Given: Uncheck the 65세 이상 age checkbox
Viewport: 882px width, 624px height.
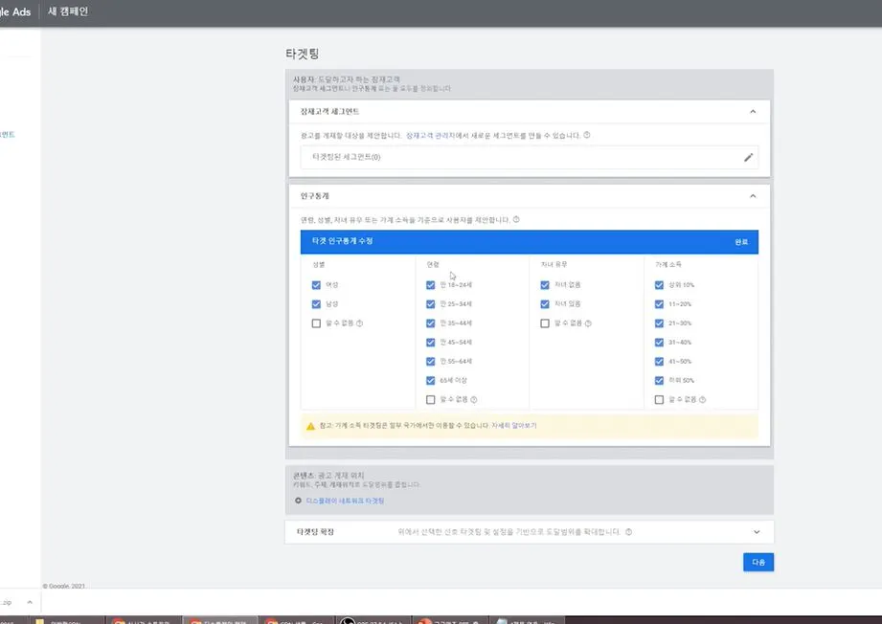Looking at the screenshot, I should pyautogui.click(x=430, y=381).
